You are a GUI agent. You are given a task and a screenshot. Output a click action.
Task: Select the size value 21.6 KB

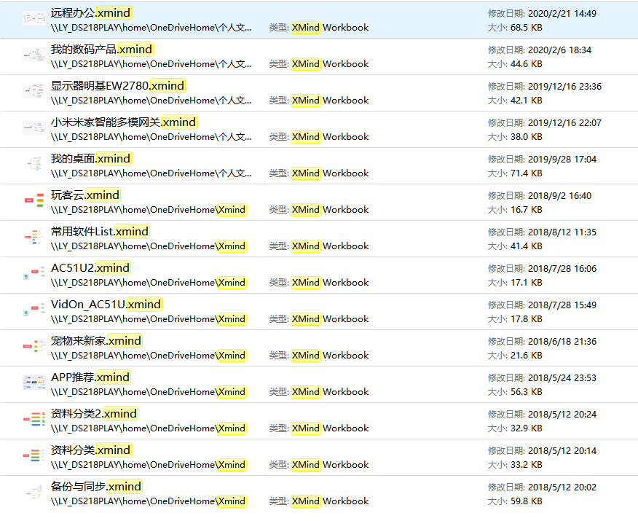tap(527, 356)
